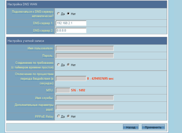Select 'Да' for PPPoE Relay
Screen dimensions: 182x133
pyautogui.click(x=58, y=116)
